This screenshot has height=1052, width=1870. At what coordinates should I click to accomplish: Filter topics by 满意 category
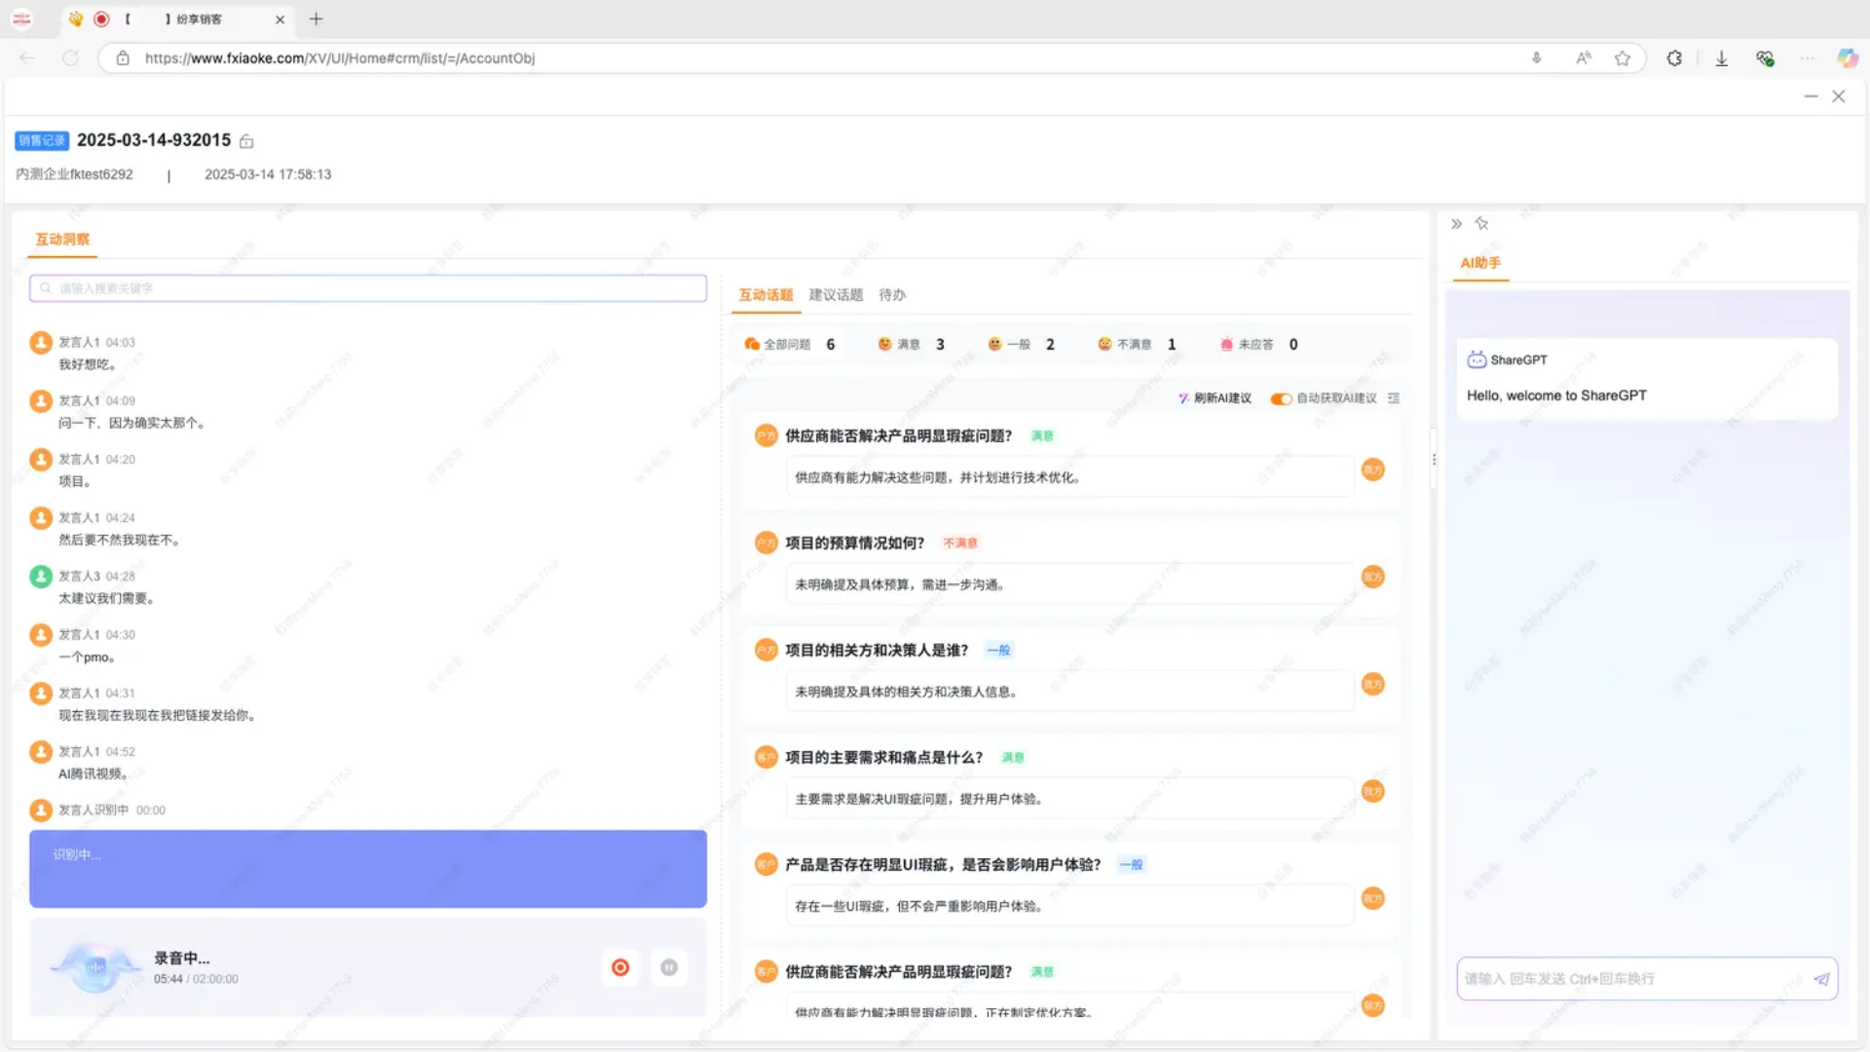tap(910, 345)
